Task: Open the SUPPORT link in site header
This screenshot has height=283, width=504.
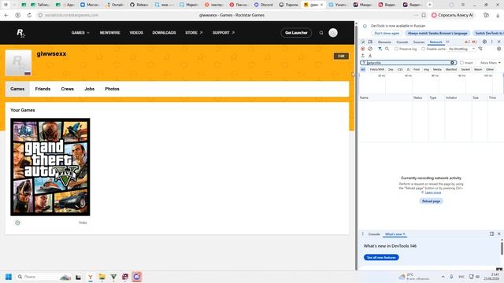Action: (x=224, y=33)
